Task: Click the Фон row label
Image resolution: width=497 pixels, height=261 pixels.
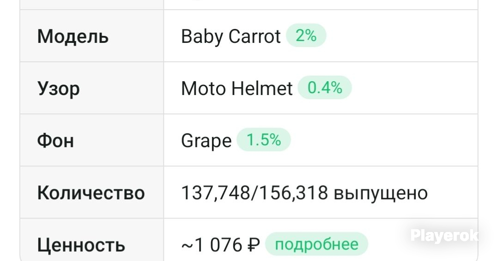Action: click(x=55, y=141)
